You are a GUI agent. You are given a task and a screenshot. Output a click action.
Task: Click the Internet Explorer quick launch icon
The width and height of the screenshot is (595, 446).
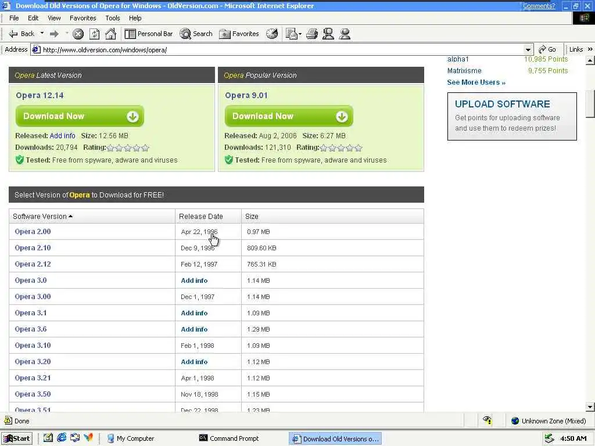click(62, 438)
